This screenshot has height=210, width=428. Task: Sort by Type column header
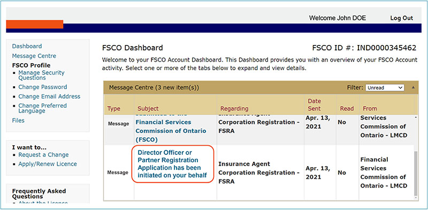114,109
